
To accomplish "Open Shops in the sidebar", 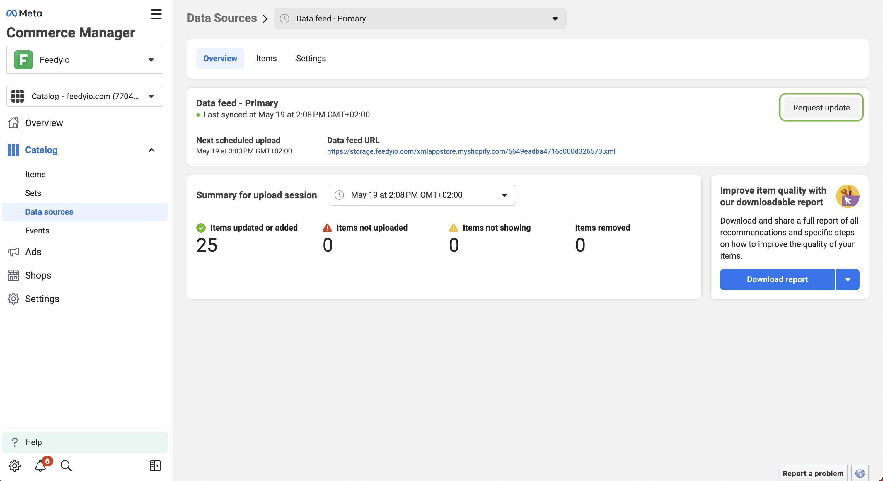I will (x=38, y=275).
